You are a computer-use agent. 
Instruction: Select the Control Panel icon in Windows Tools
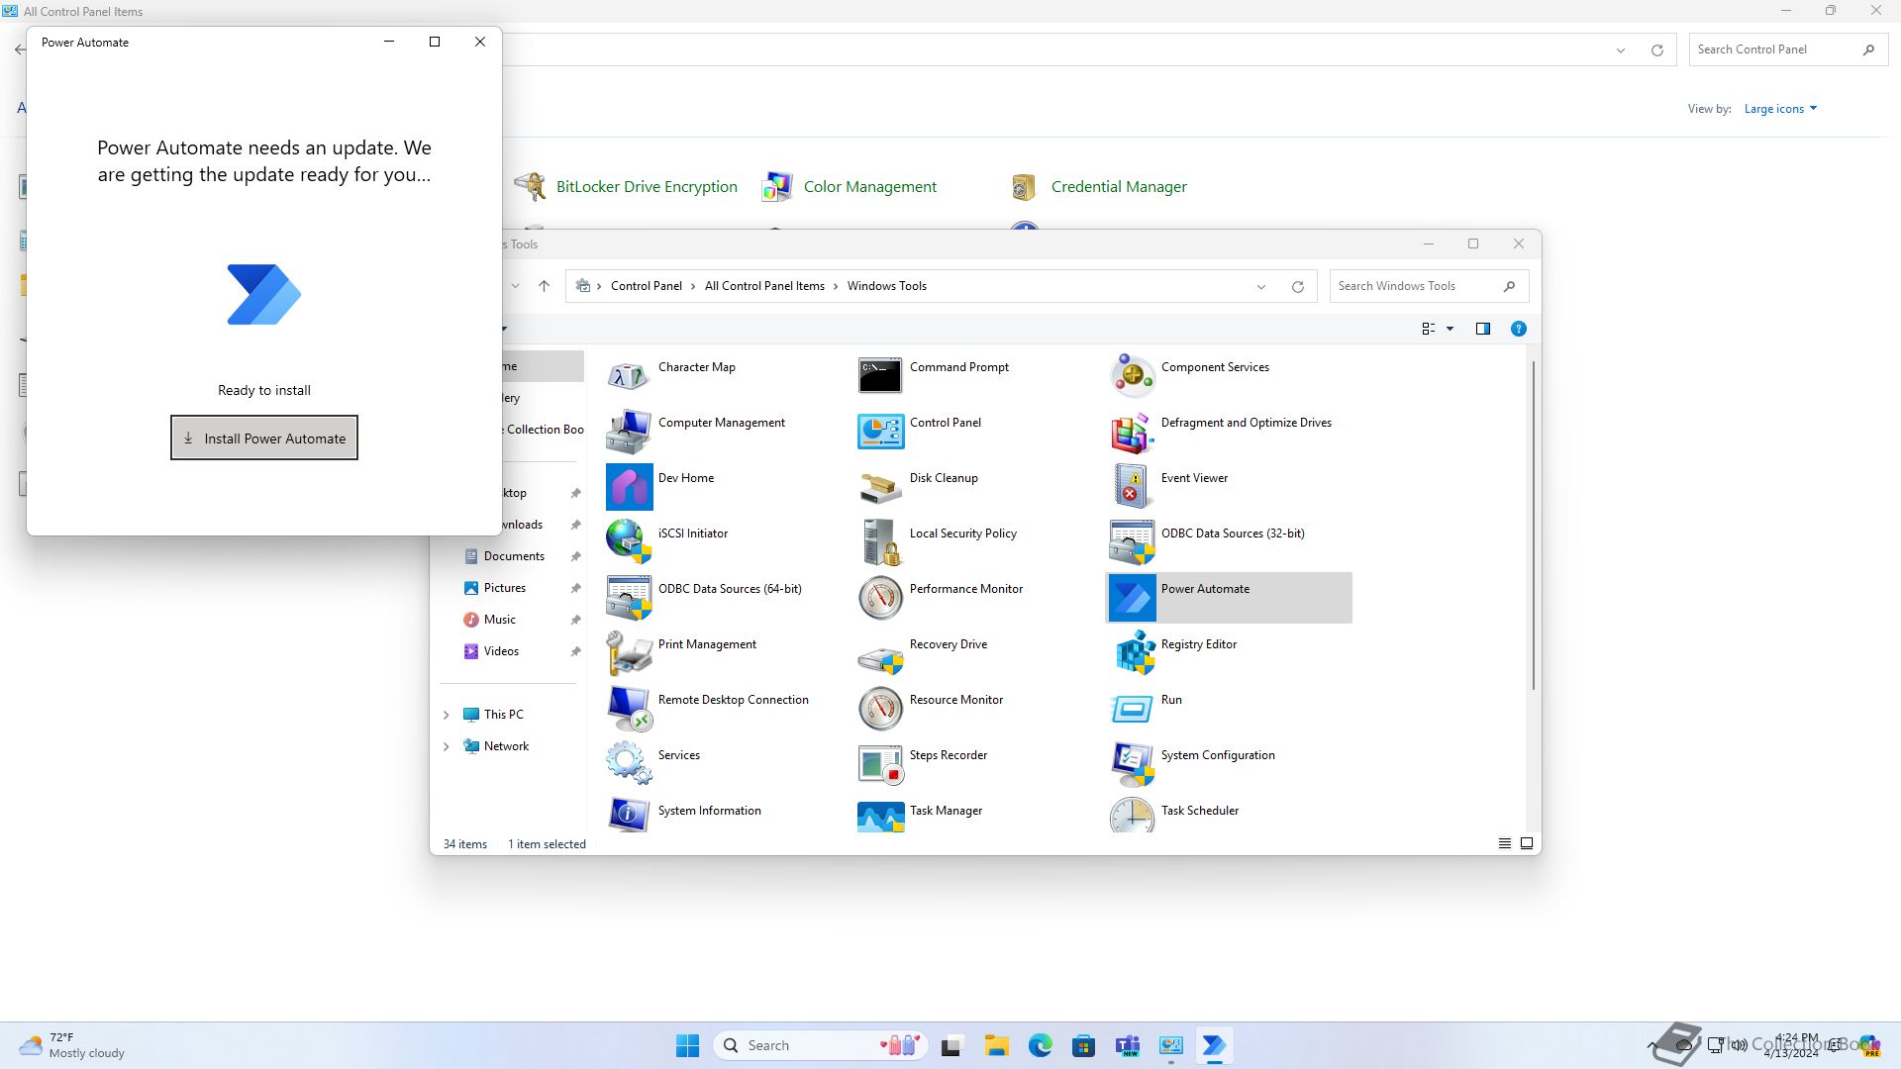pyautogui.click(x=880, y=431)
